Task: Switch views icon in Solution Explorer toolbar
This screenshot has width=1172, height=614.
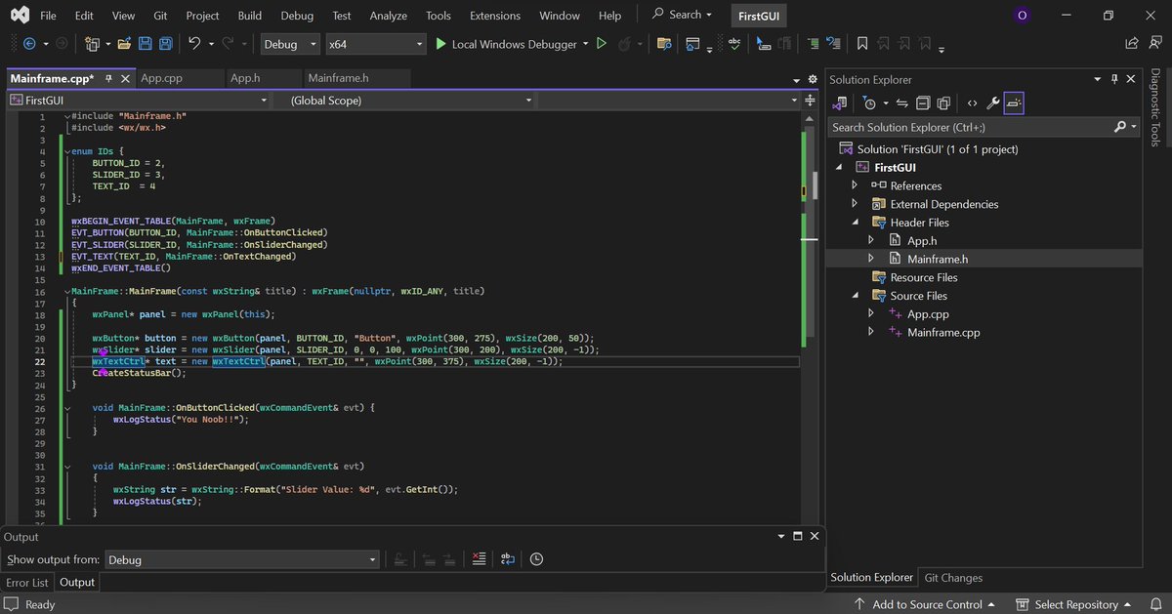Action: (x=842, y=102)
